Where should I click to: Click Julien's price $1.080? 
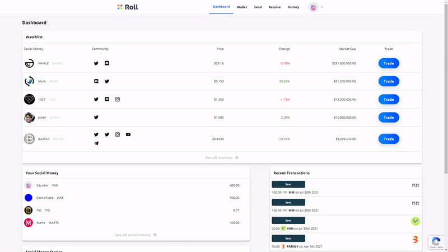(219, 118)
